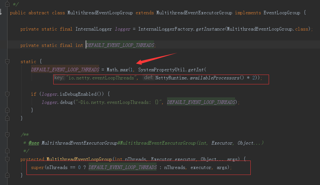Collapse the protected constructor fold marker
Viewport: 320px width, 185px height.
click(x=7, y=159)
